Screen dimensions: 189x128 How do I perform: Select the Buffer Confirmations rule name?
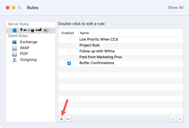pyautogui.click(x=97, y=63)
